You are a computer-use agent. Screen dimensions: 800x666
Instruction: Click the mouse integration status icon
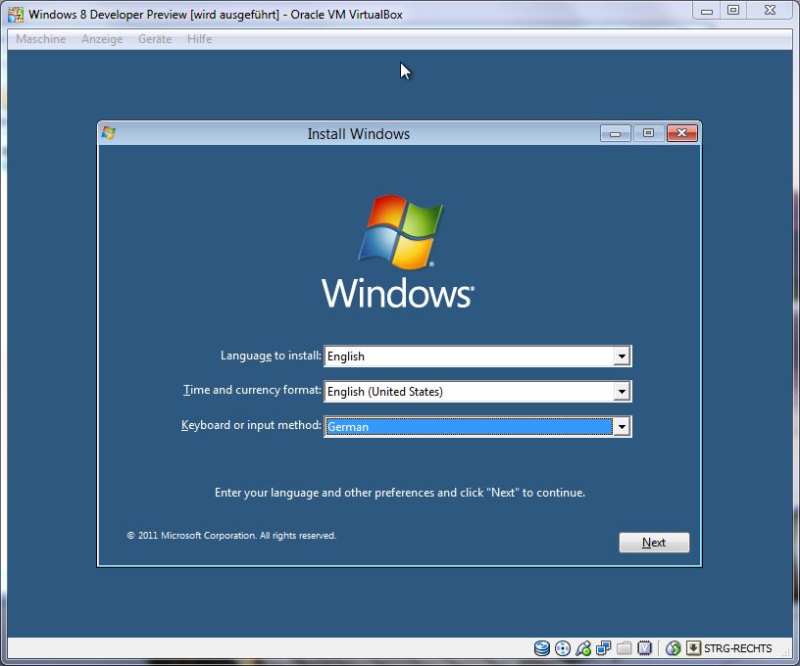click(673, 648)
